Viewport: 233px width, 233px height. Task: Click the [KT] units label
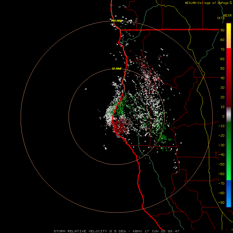(x=221, y=18)
